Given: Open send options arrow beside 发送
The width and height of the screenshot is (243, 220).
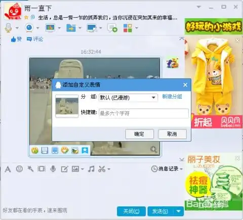Looking at the screenshot, I should coord(179,211).
